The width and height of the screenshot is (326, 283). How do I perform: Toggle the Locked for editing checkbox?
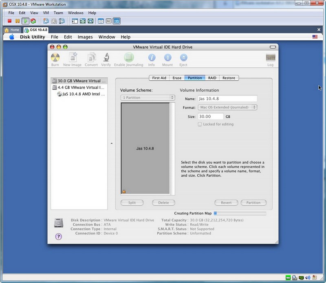tap(200, 124)
